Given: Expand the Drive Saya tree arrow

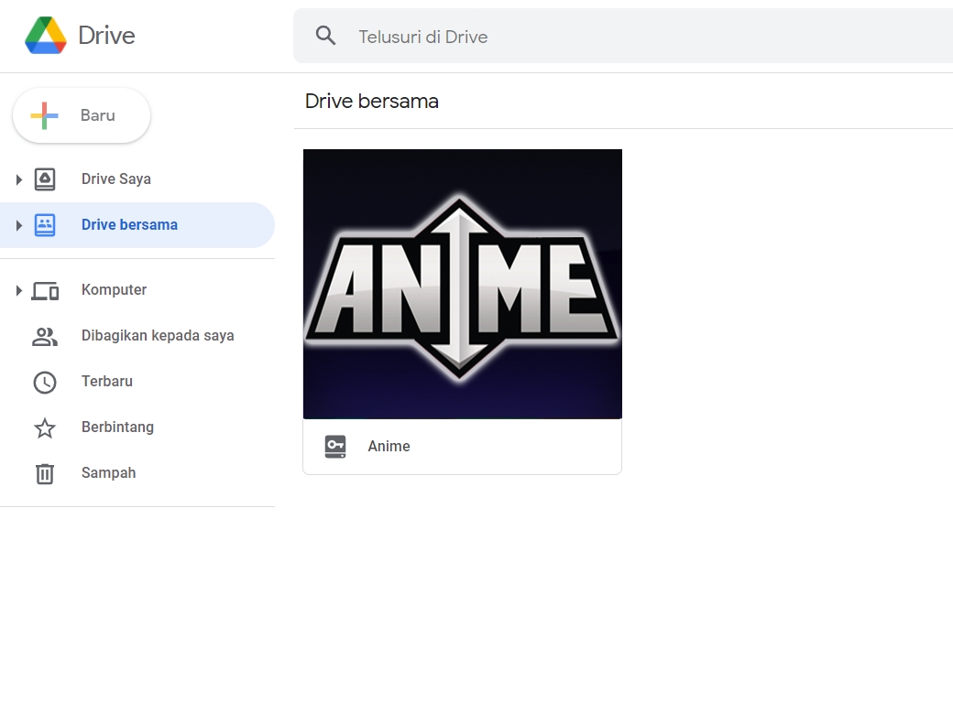Looking at the screenshot, I should (19, 179).
